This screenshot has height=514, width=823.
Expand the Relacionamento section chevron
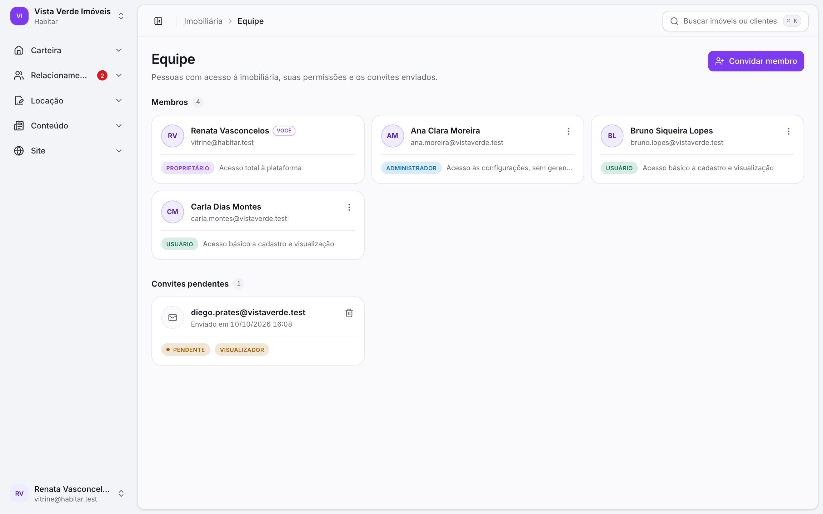click(x=119, y=75)
